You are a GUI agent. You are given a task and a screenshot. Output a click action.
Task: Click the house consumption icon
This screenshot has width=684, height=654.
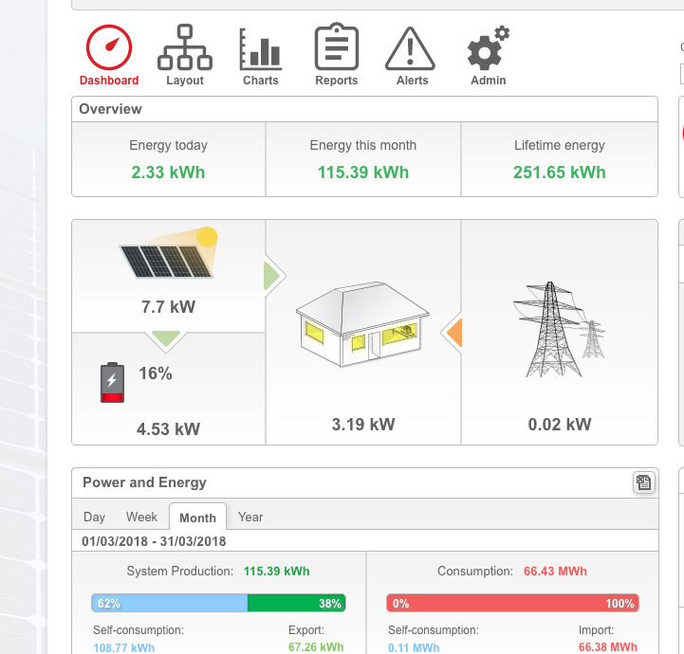(x=362, y=324)
